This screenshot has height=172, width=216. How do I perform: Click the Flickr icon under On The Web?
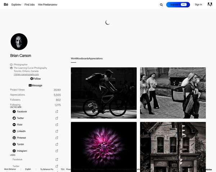tap(14, 125)
